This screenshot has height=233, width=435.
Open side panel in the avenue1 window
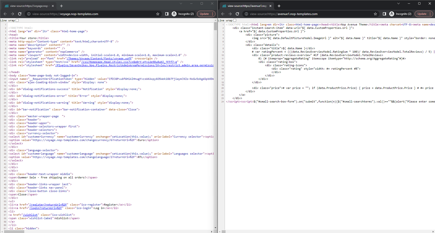tap(384, 14)
